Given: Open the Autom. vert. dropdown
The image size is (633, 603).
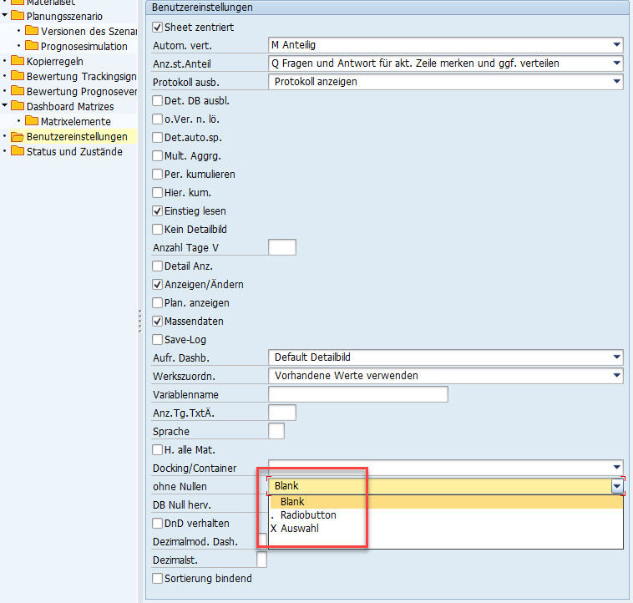Looking at the screenshot, I should click(616, 45).
